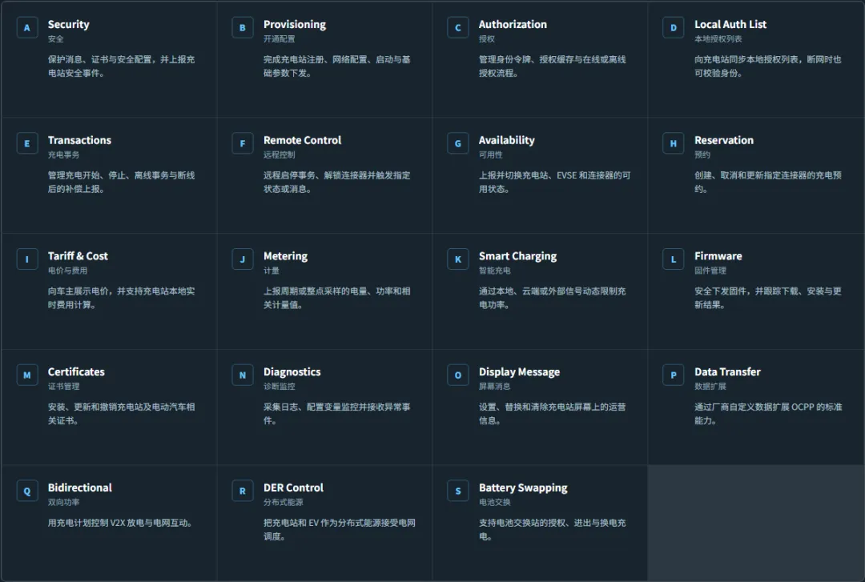Click the Battery Swapping heading
Image resolution: width=865 pixels, height=582 pixels.
[523, 488]
